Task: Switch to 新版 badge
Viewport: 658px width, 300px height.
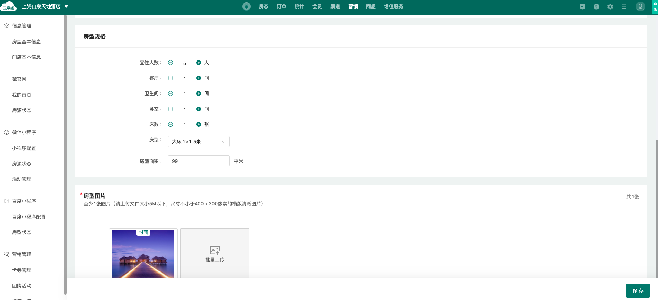Action: [x=655, y=7]
